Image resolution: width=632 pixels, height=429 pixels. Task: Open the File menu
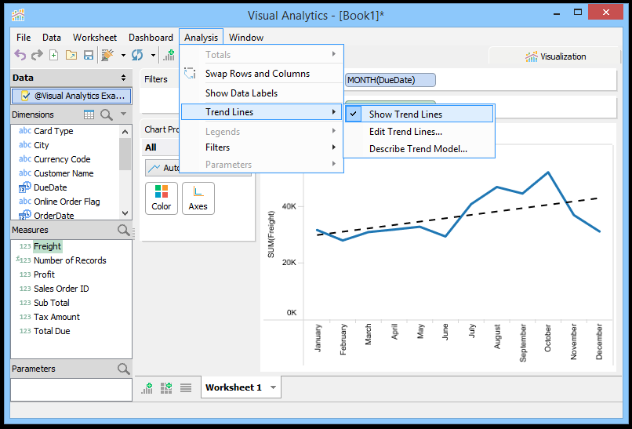[x=24, y=38]
